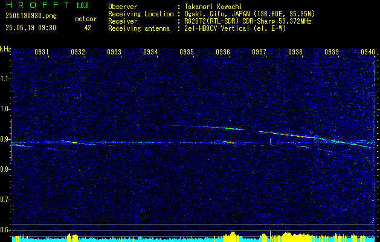Click the 0.8 kHz axis label

click(x=5, y=169)
